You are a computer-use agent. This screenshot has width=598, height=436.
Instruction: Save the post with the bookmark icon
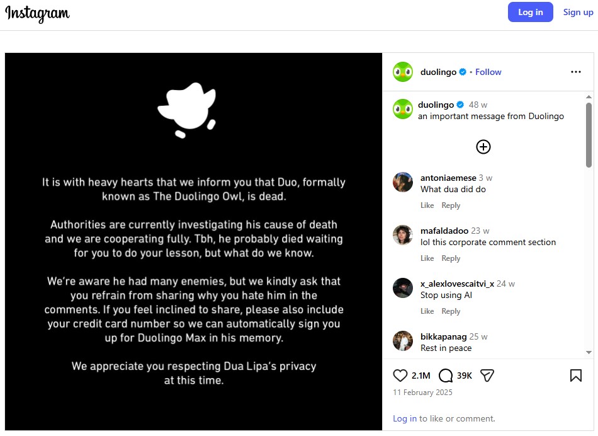coord(575,376)
